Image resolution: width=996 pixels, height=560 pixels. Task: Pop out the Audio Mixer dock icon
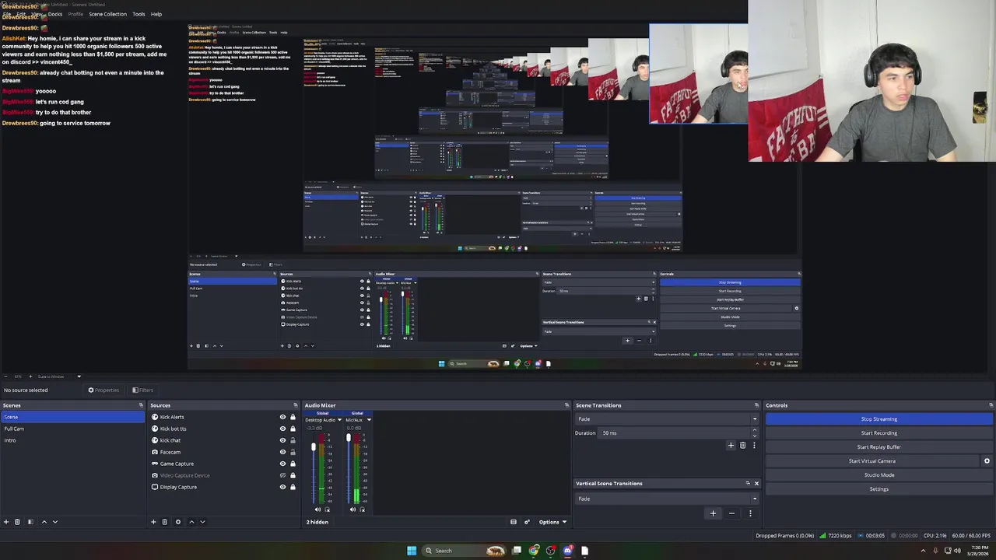566,405
